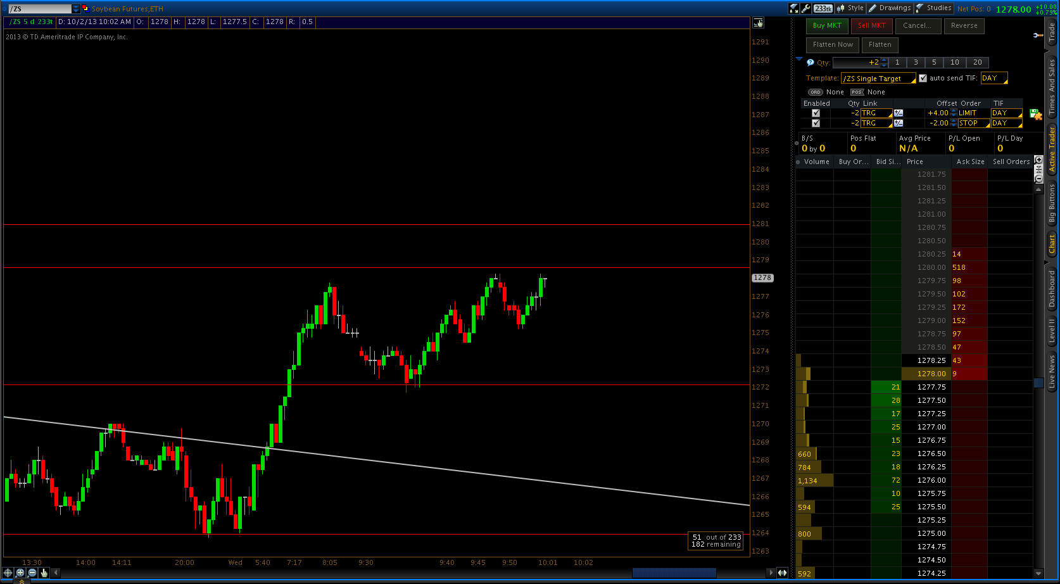
Task: Open the TIF DAY dropdown in STOP row
Action: tap(1007, 124)
